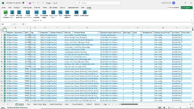This screenshot has width=194, height=109.
Task: Click the zoom out minus icon
Action: coord(173,108)
